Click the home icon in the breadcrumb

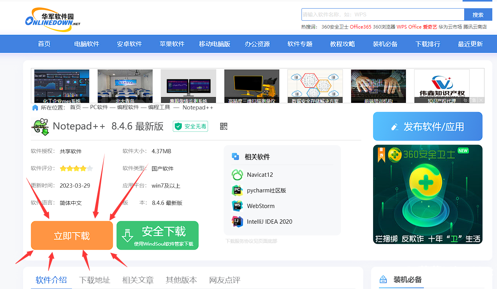point(35,108)
